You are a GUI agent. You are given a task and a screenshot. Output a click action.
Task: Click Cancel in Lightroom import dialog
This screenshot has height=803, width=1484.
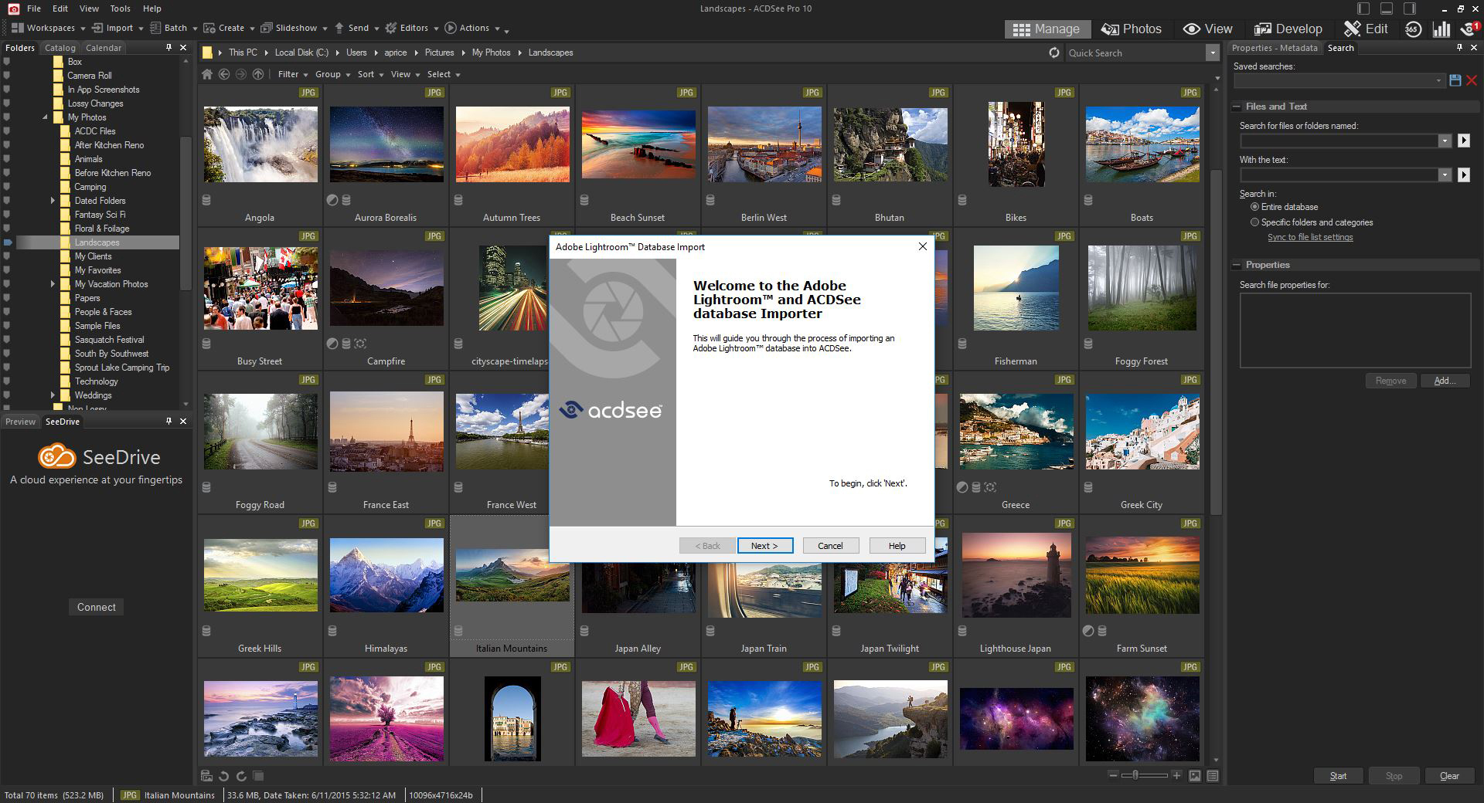pos(830,545)
